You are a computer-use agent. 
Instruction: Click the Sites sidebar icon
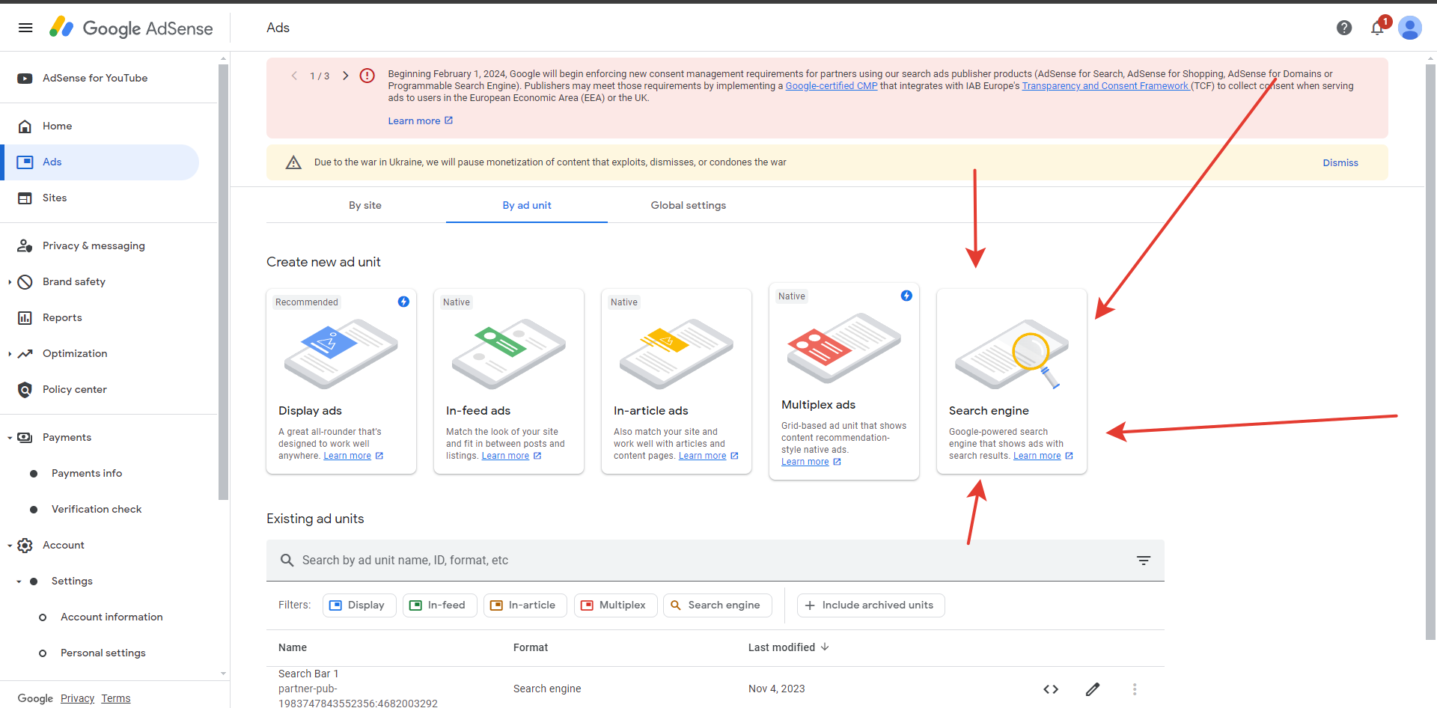pos(25,198)
